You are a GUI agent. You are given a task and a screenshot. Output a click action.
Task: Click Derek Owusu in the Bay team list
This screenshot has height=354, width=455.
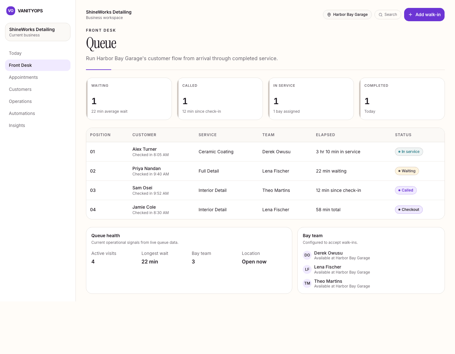click(328, 253)
